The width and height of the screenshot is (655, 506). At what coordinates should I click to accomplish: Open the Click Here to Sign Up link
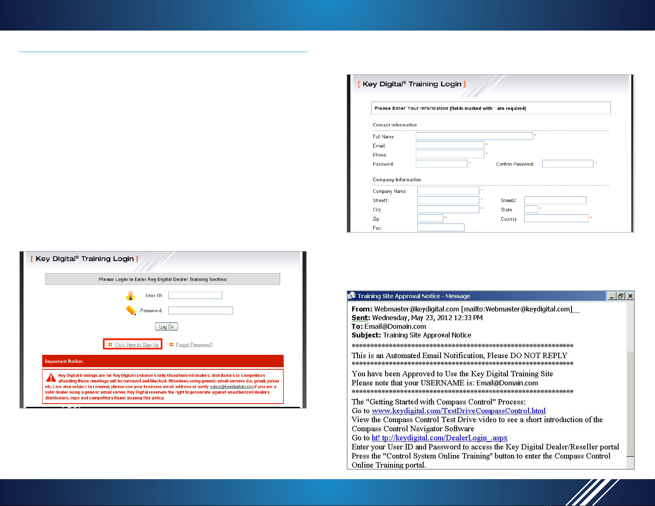pos(136,345)
